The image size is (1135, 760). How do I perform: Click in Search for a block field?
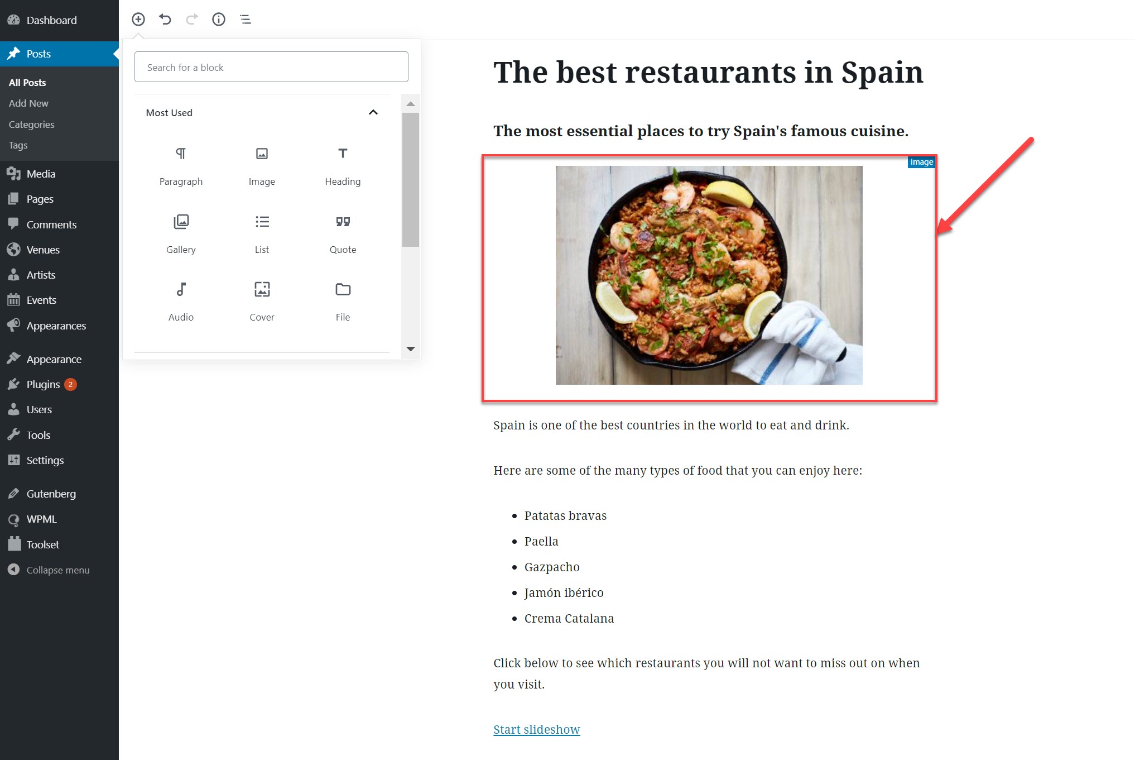coord(271,67)
